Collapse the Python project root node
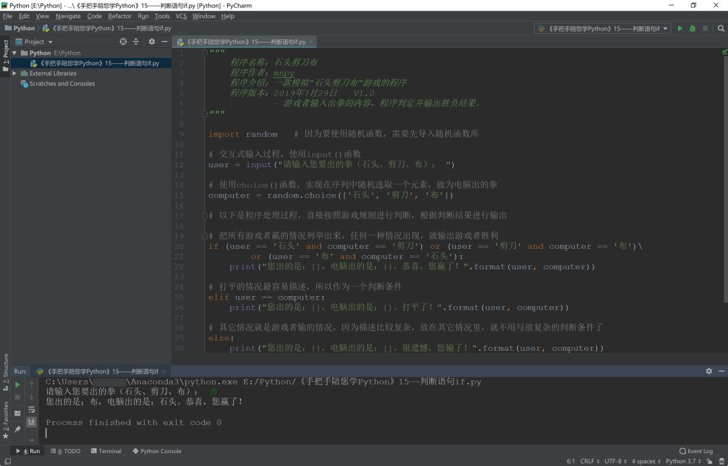Screen dimensions: 728x466 (15, 53)
